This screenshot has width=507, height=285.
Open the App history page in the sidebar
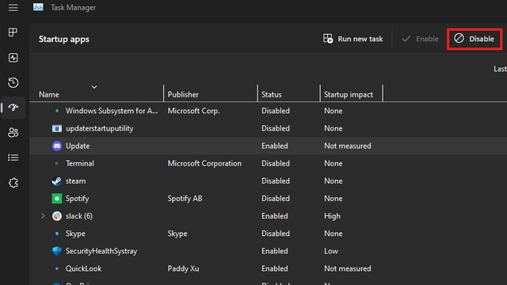pos(13,82)
